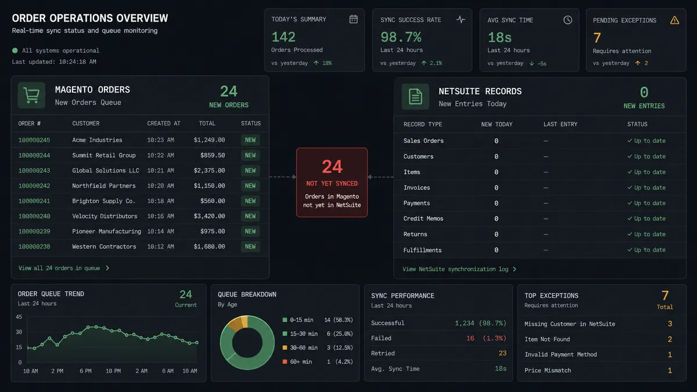Open order 100000241

[x=34, y=201]
